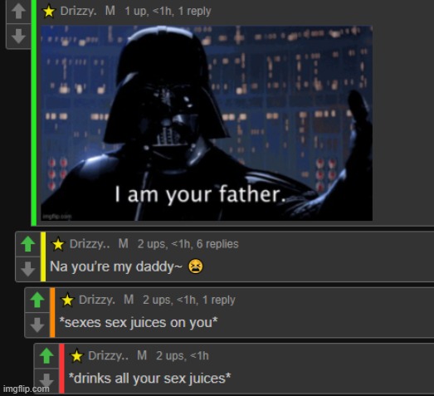Toggle upvote on the orange-bar comment

[37, 300]
